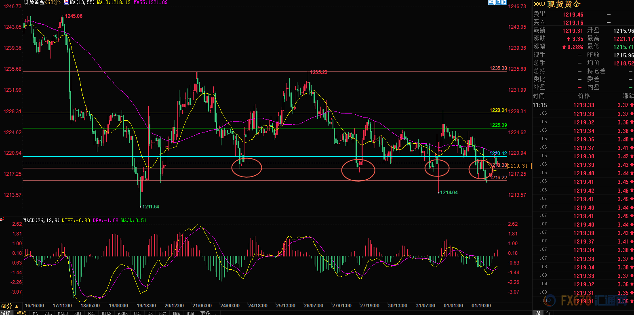
Task: Open the 现货黄金<60分> period label
Action: [x=42, y=2]
